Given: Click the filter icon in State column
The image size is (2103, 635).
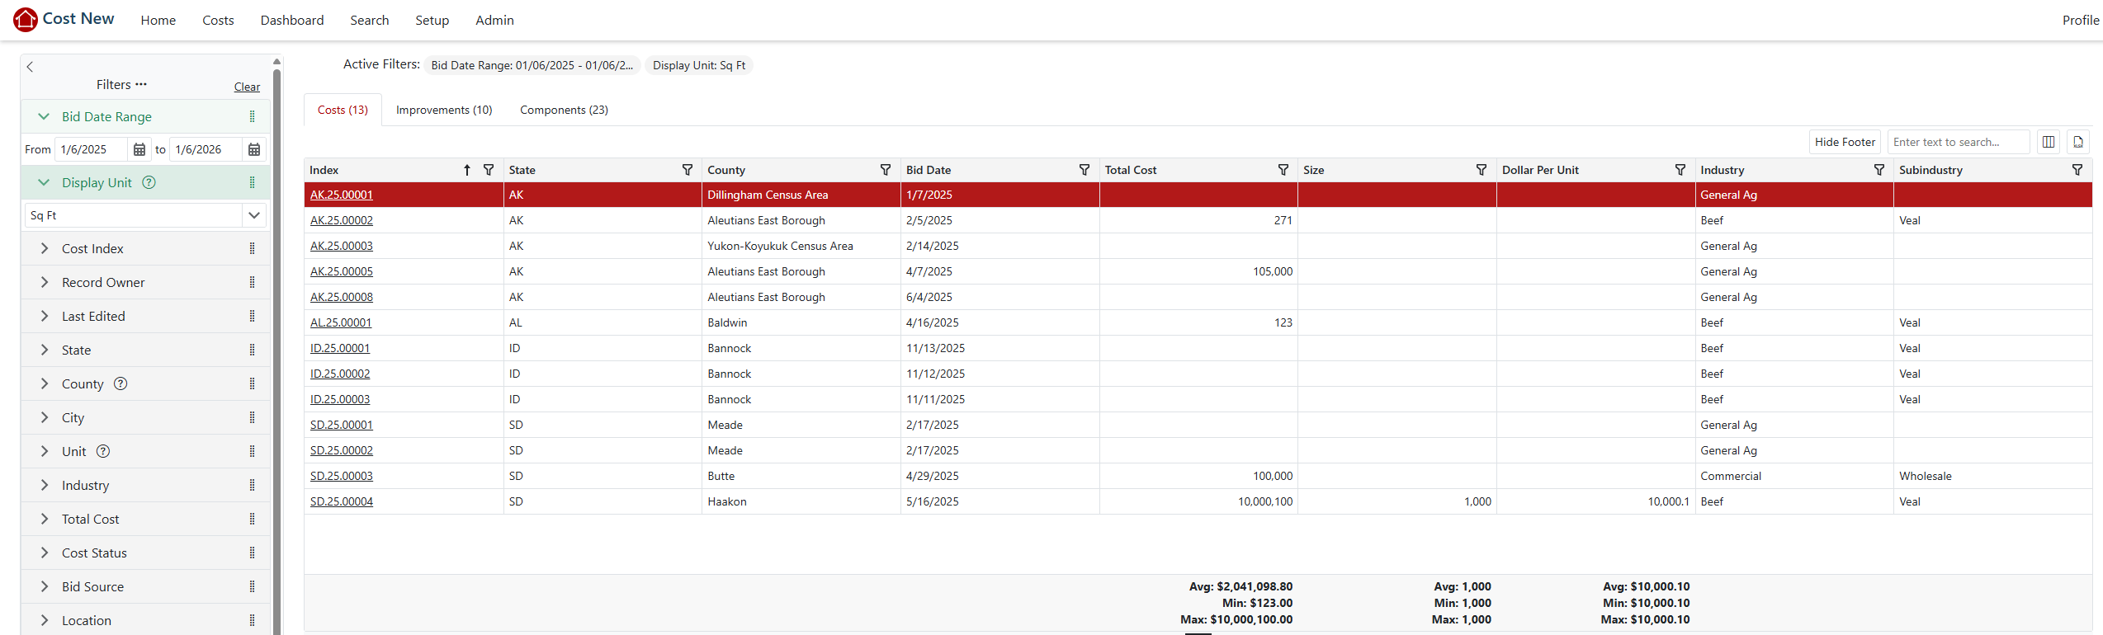Looking at the screenshot, I should [x=687, y=170].
